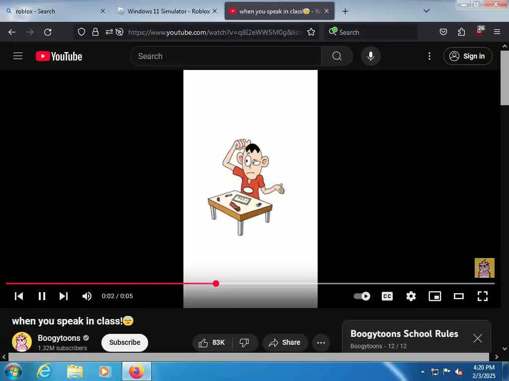509x381 pixels.
Task: Open YouTube settings three-dot menu
Action: [x=429, y=56]
